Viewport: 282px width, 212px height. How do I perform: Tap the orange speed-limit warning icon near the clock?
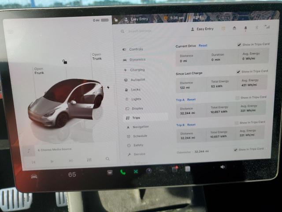click(166, 18)
